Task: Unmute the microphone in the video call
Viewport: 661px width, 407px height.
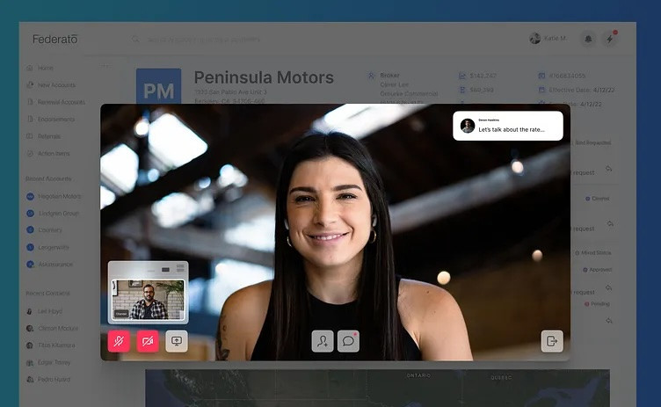Action: tap(119, 341)
